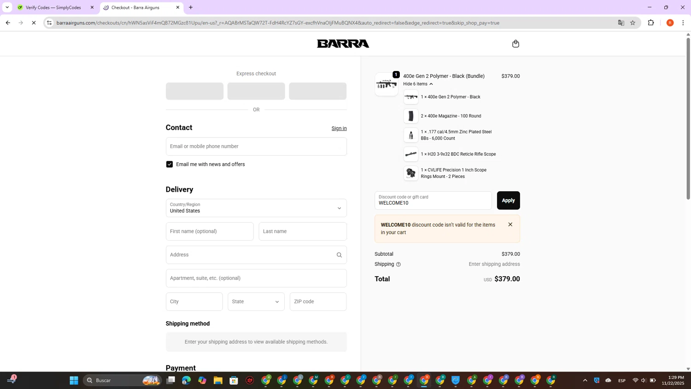This screenshot has width=691, height=389.
Task: Open the volume speaker tray icon
Action: pyautogui.click(x=644, y=380)
